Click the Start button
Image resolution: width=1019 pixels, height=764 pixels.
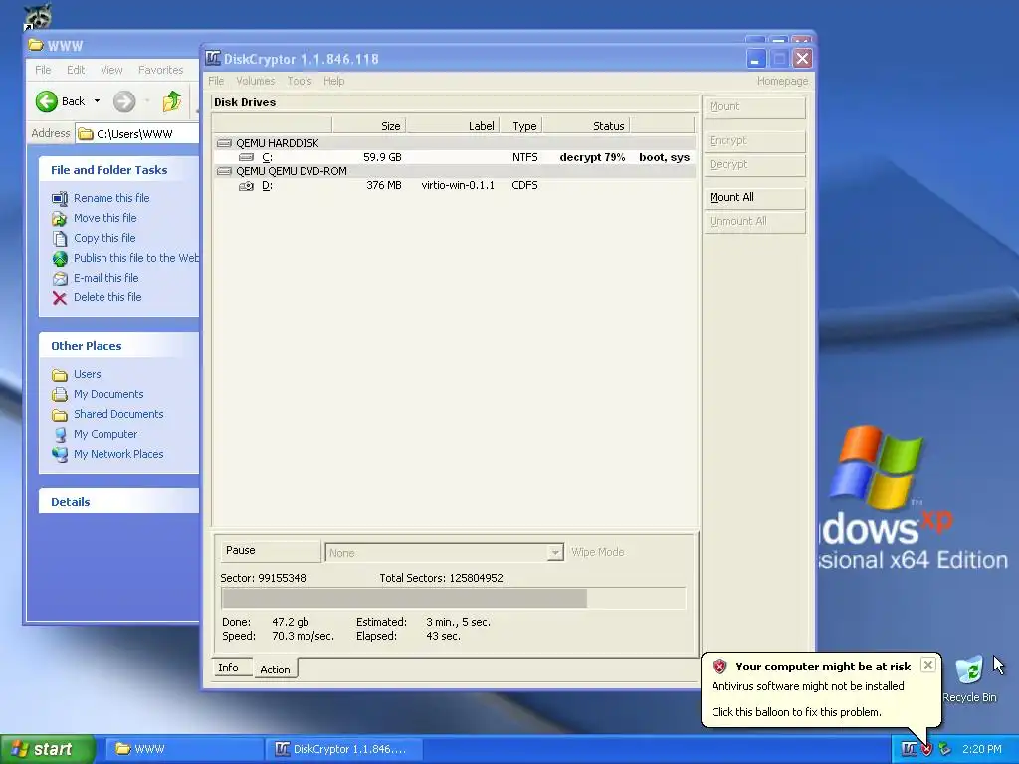pyautogui.click(x=47, y=749)
